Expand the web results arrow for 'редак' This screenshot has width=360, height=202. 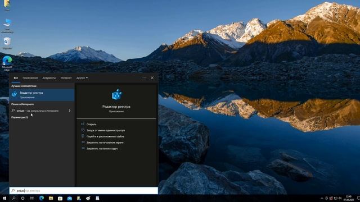pos(70,111)
